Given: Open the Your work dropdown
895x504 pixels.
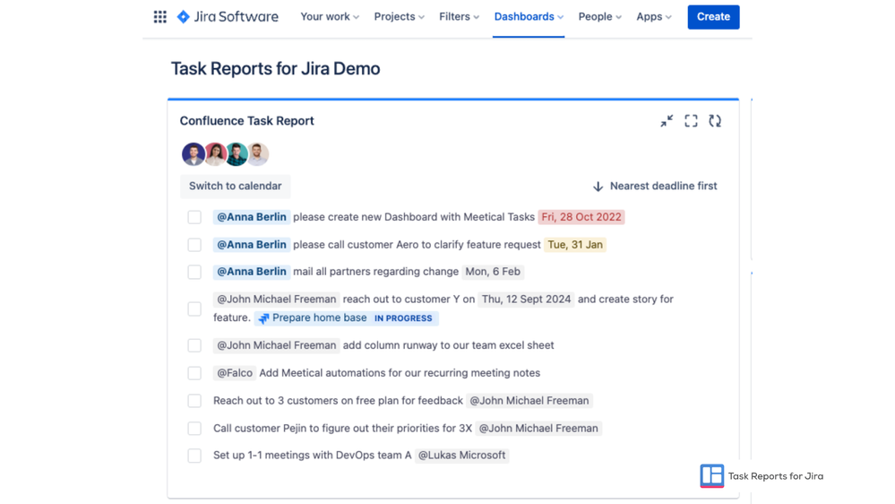Looking at the screenshot, I should pyautogui.click(x=330, y=16).
